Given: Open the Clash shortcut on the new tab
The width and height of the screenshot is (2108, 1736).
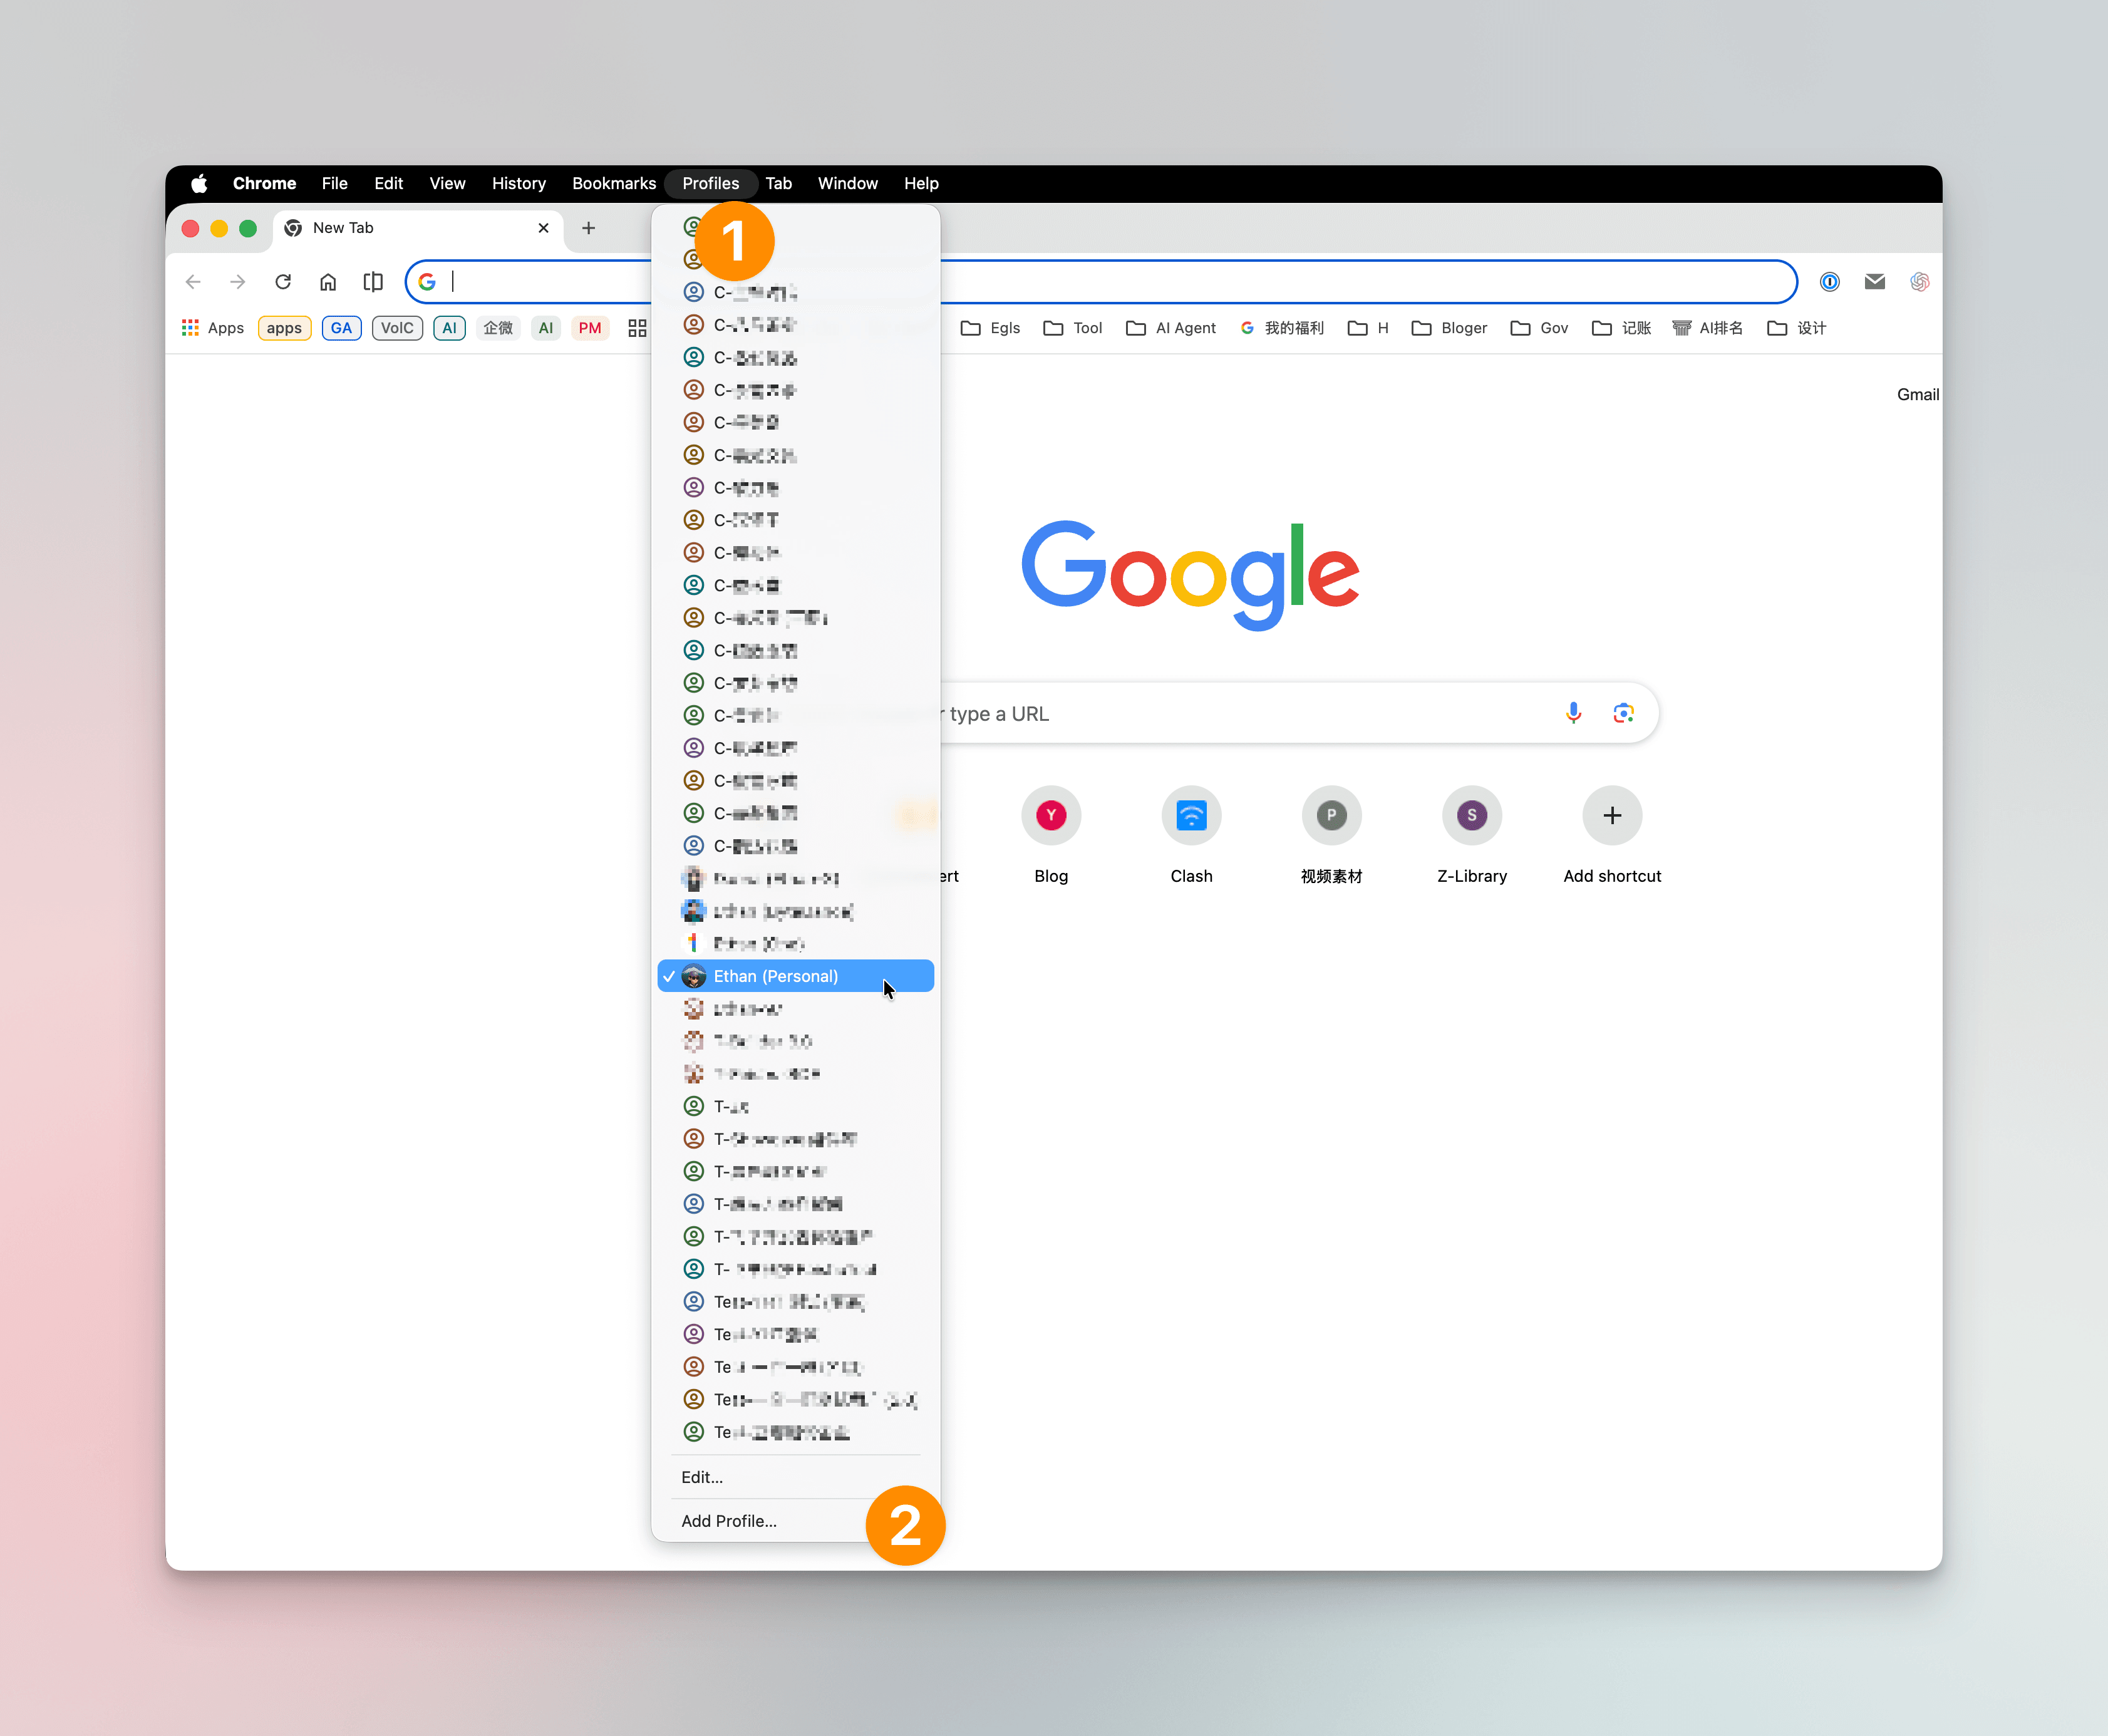Looking at the screenshot, I should point(1191,815).
